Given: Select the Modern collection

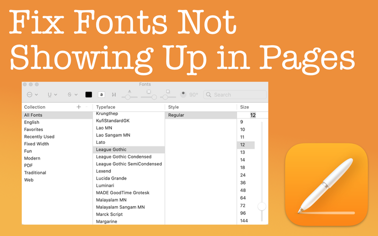Looking at the screenshot, I should 57,159.
